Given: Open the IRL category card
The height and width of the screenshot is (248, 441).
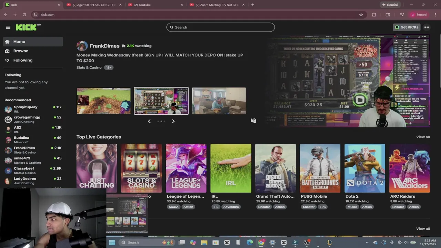Looking at the screenshot, I should [231, 168].
